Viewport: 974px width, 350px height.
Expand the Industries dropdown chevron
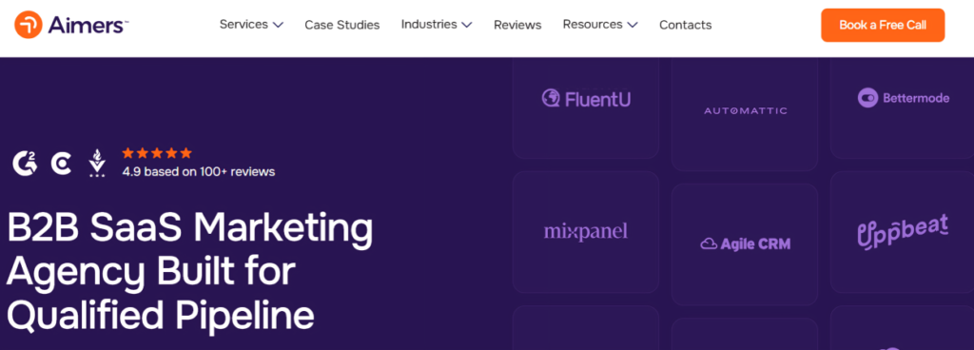pos(467,25)
